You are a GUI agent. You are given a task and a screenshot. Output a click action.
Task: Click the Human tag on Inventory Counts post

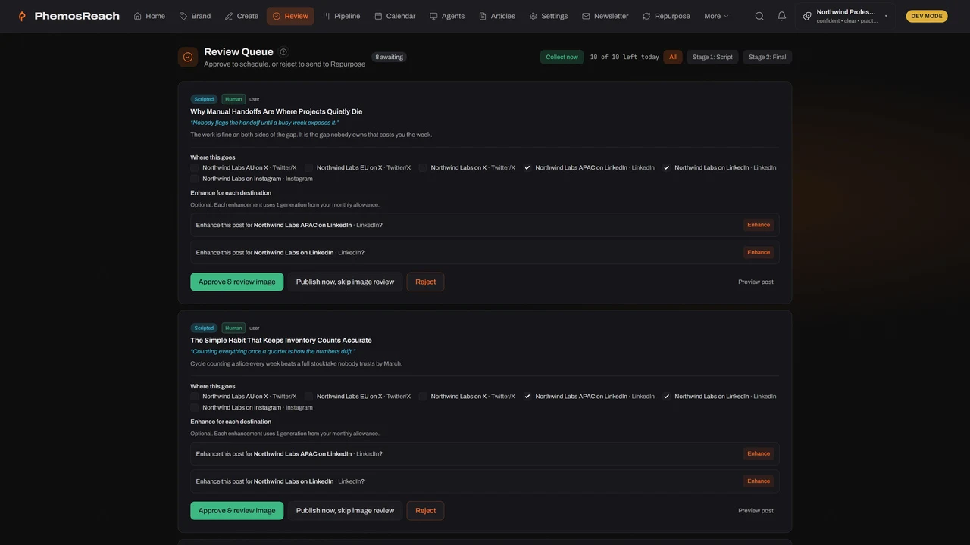233,328
